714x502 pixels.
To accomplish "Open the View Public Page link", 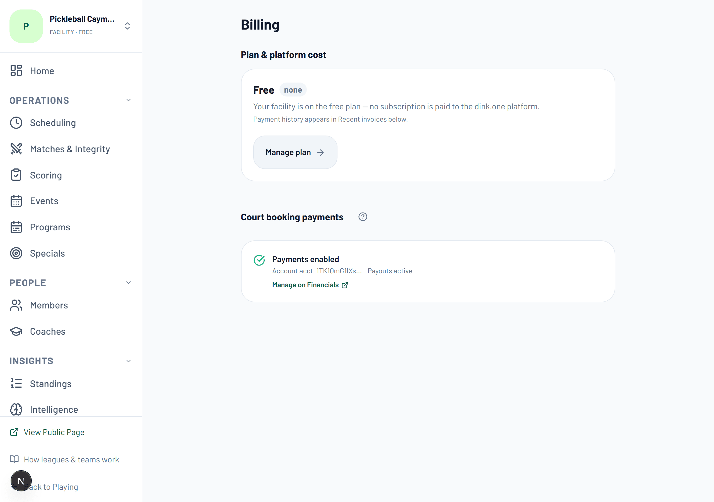I will [x=47, y=432].
